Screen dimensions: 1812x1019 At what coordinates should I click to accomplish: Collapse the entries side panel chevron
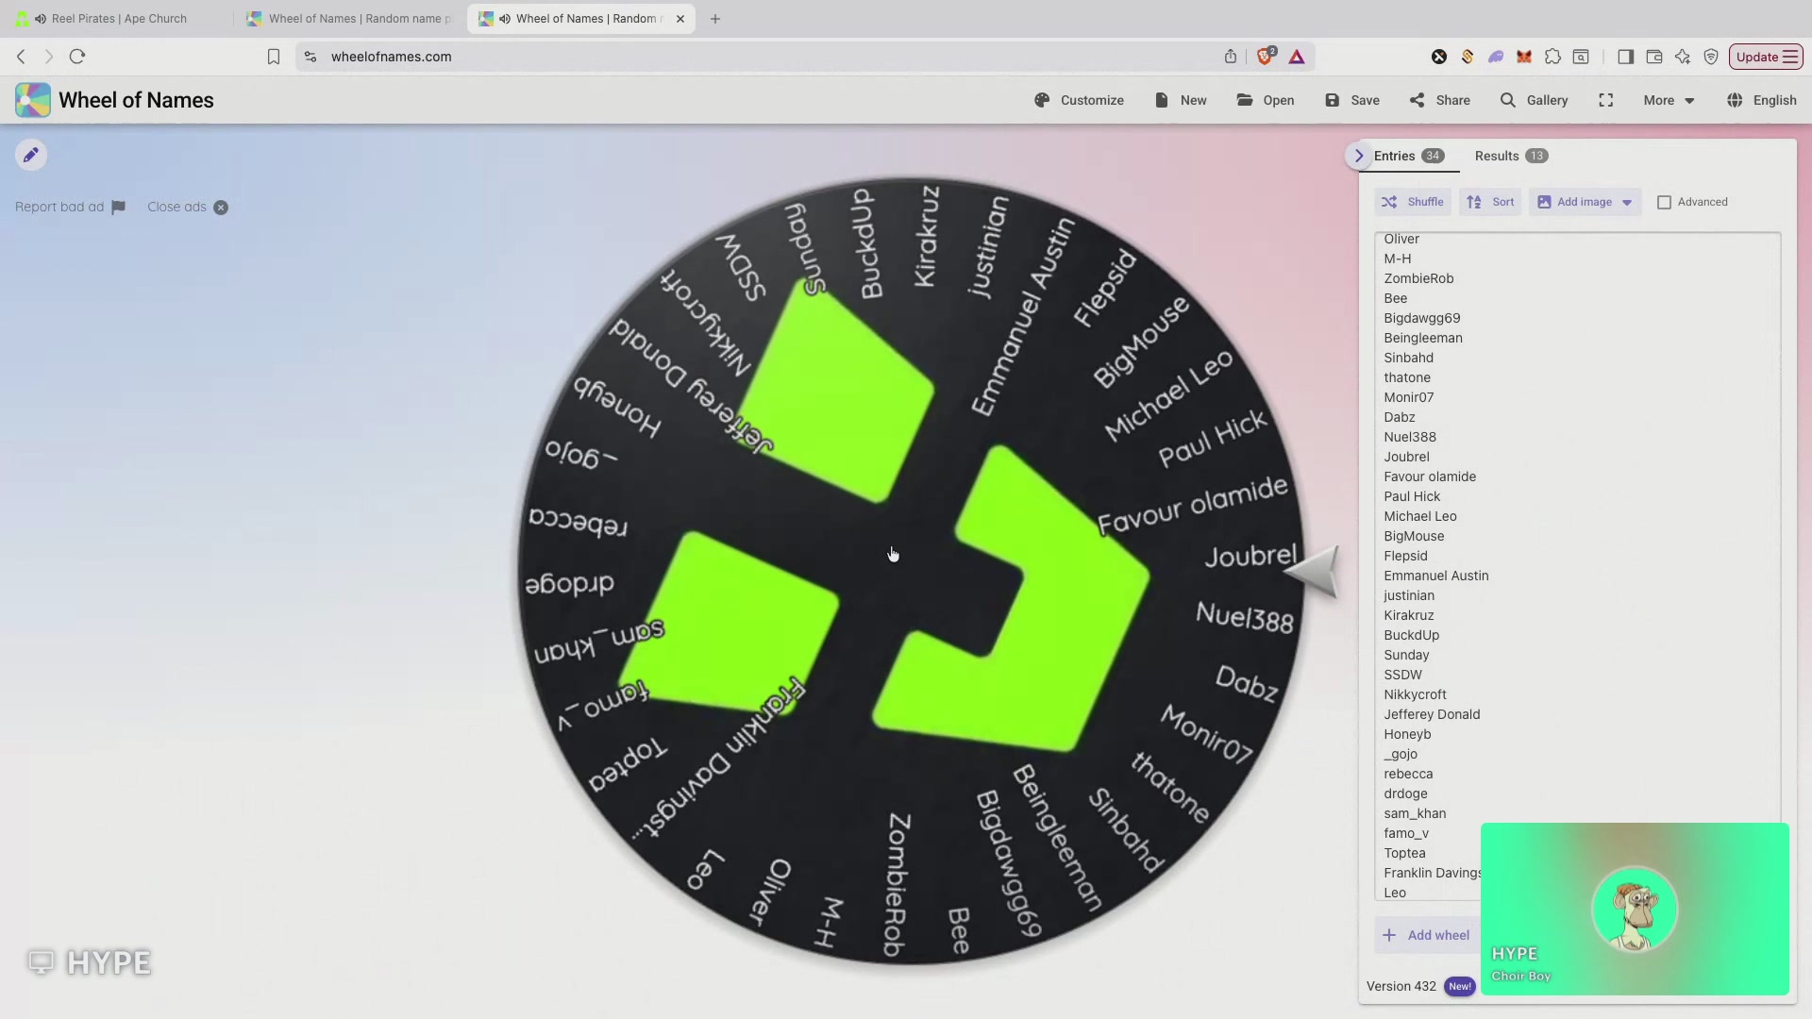click(x=1359, y=156)
